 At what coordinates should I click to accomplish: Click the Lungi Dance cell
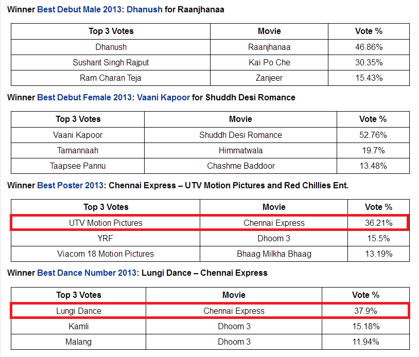point(79,311)
